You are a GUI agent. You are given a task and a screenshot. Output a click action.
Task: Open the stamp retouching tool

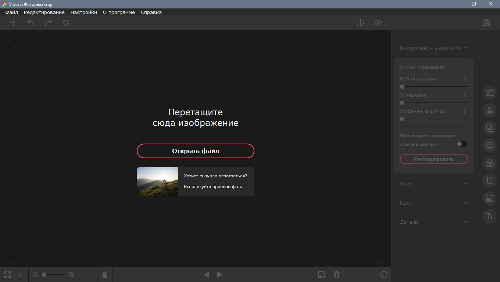[x=489, y=110]
